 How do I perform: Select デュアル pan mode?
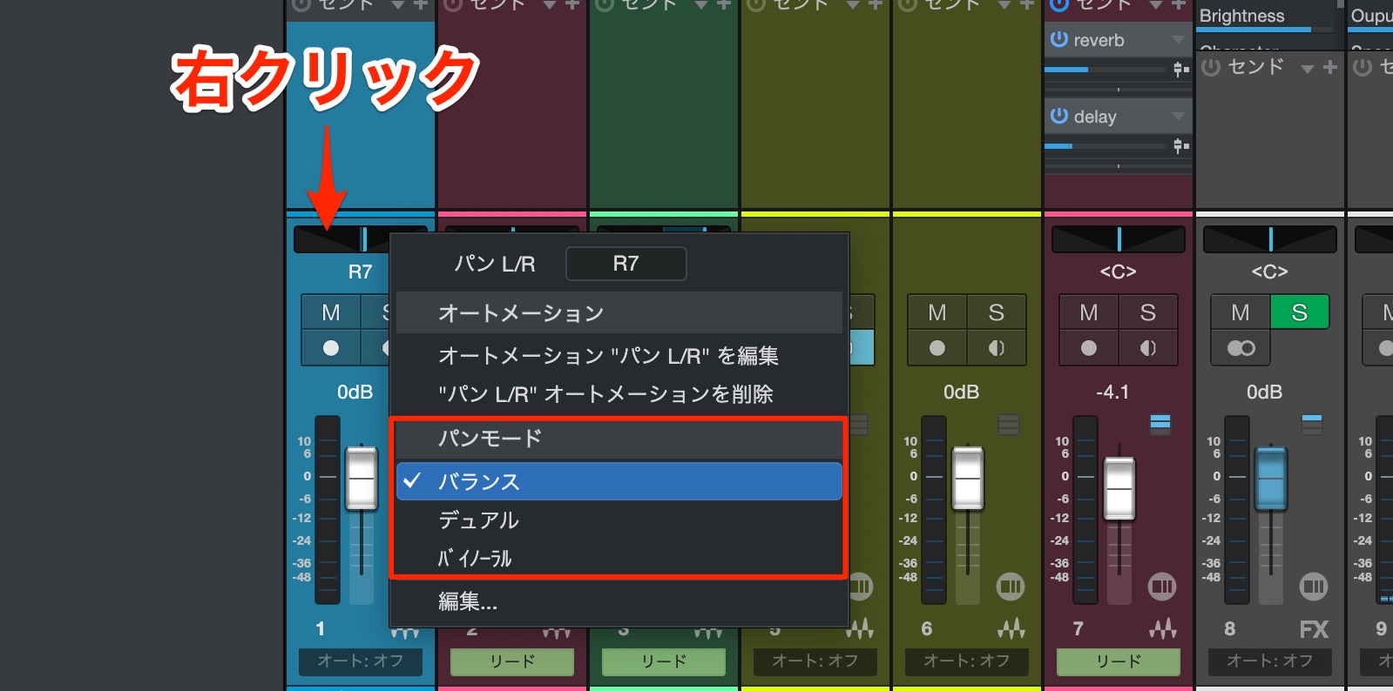(619, 520)
